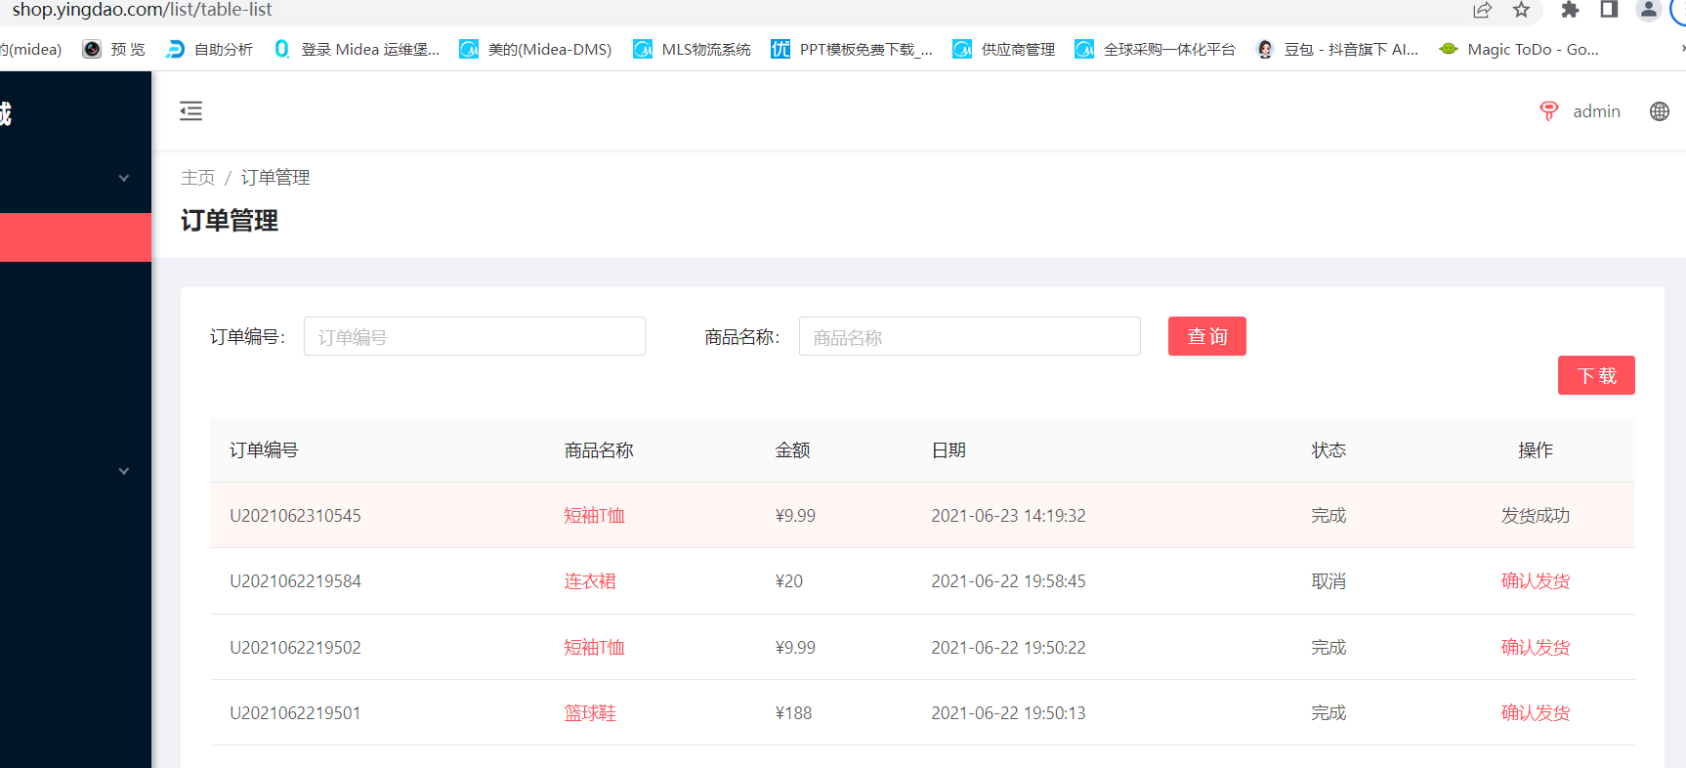Viewport: 1686px width, 768px height.
Task: Focus the 订单编号 input field
Action: (x=474, y=336)
